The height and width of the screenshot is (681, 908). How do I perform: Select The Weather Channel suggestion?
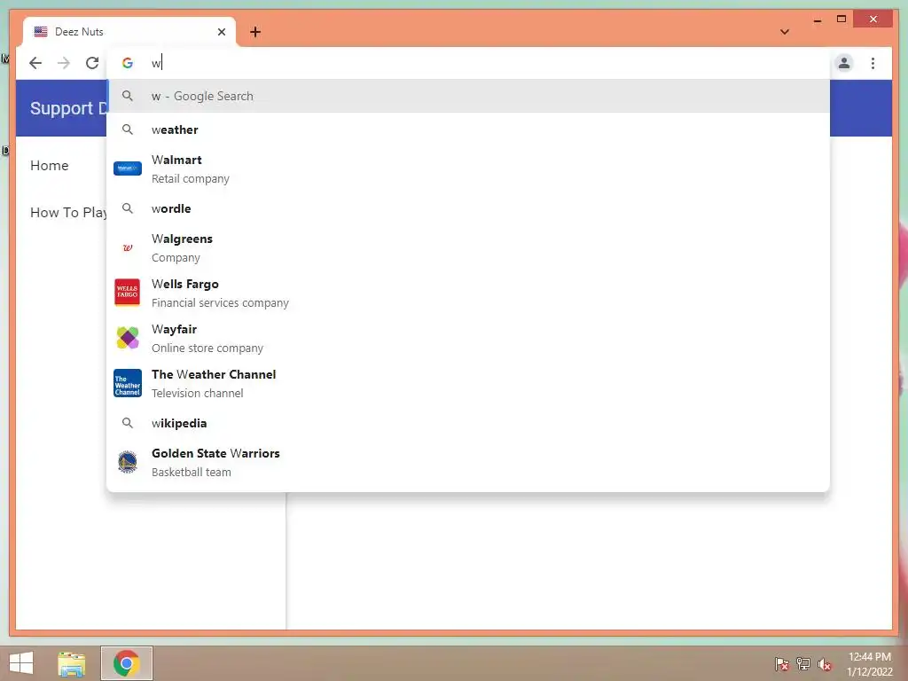(468, 383)
